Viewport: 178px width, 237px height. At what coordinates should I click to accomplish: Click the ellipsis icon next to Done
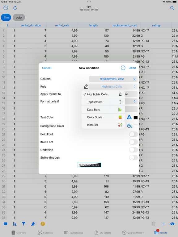[123, 68]
